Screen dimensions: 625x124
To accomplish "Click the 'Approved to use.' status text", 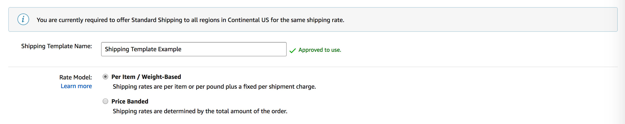I will point(320,50).
